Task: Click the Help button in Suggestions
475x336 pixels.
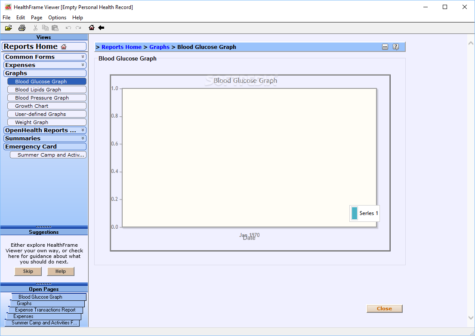Action: 61,271
